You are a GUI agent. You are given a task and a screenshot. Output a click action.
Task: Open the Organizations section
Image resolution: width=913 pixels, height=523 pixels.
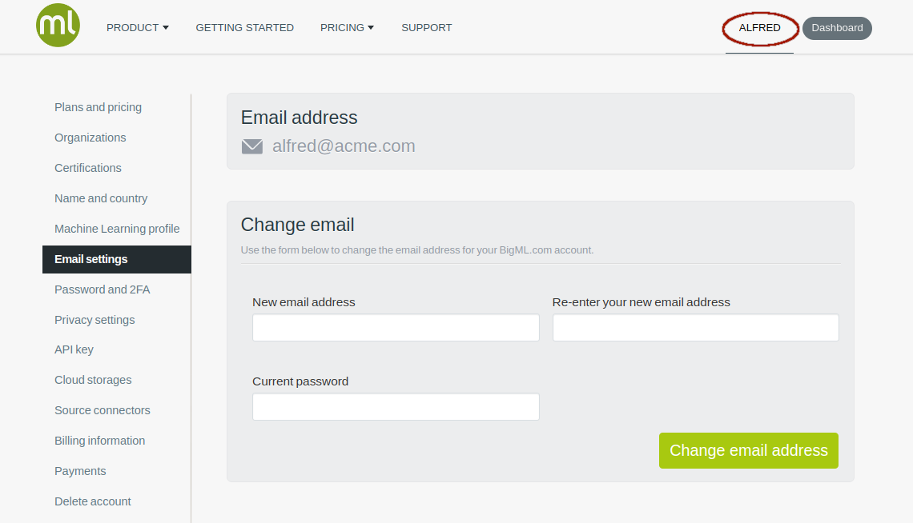90,138
